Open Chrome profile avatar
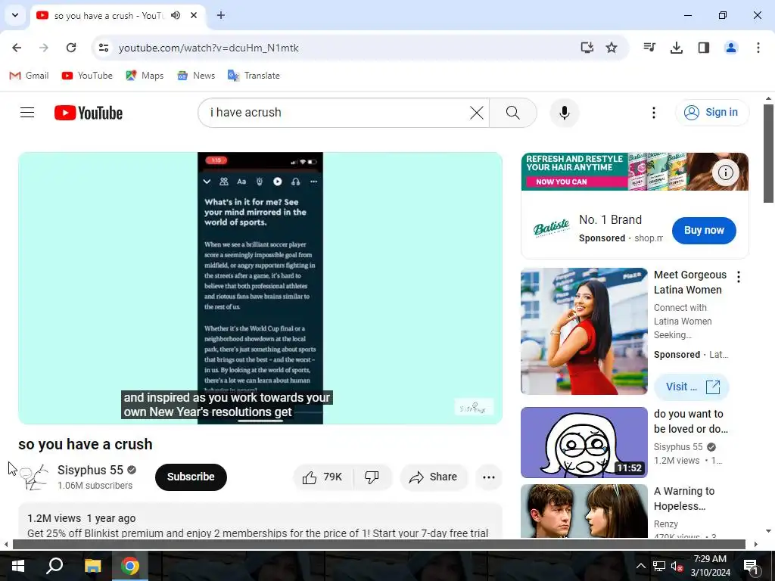 (731, 48)
